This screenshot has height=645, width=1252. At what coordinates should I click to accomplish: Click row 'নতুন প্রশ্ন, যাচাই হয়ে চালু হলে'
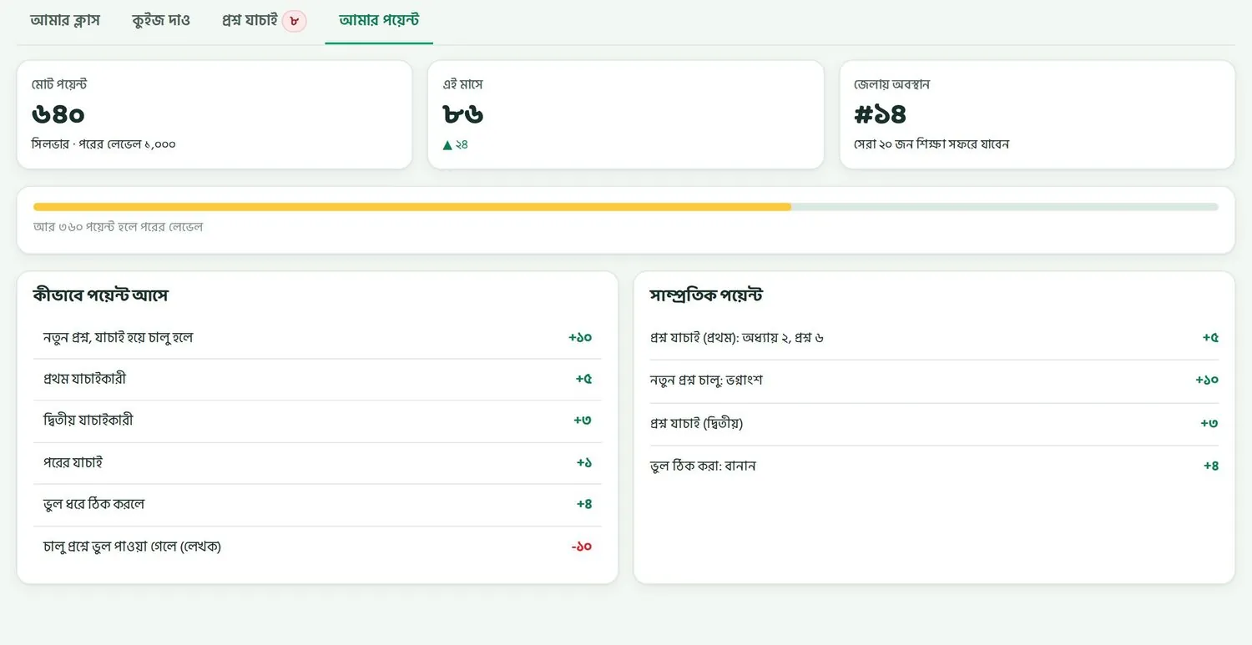(x=317, y=338)
